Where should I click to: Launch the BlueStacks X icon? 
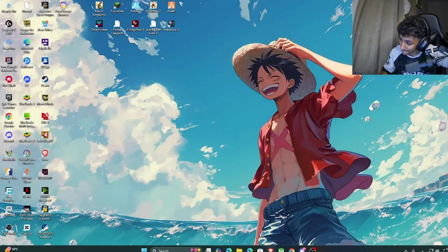tap(27, 137)
